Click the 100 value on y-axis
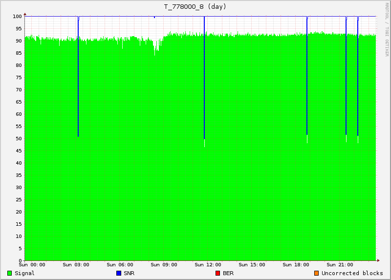The image size is (391, 280). tap(17, 17)
